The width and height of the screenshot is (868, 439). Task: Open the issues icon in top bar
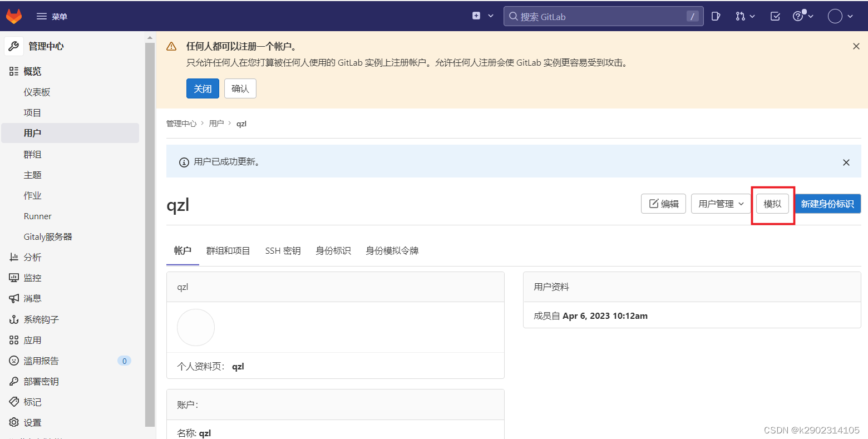pyautogui.click(x=717, y=16)
